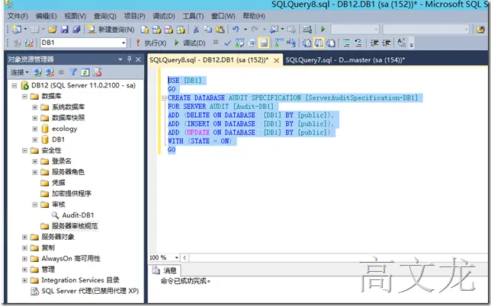
Task: Click the Results to Text icon
Action: [306, 43]
